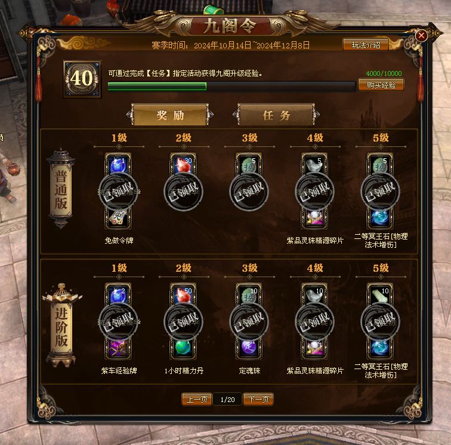Image resolution: width=451 pixels, height=445 pixels.
Task: Open the 任务 tab
Action: pyautogui.click(x=276, y=115)
